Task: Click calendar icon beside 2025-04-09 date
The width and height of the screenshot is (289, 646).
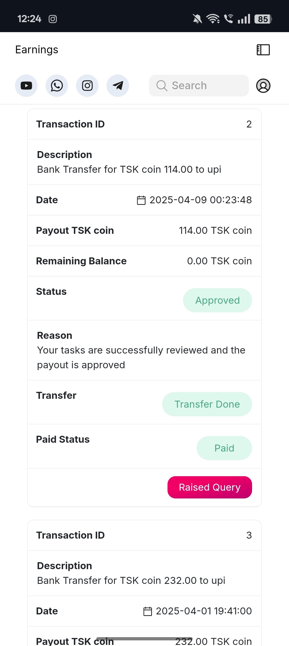Action: pos(141,200)
